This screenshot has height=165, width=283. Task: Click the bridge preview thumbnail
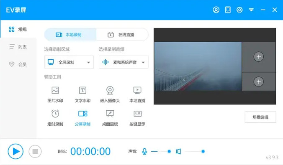tap(198, 66)
